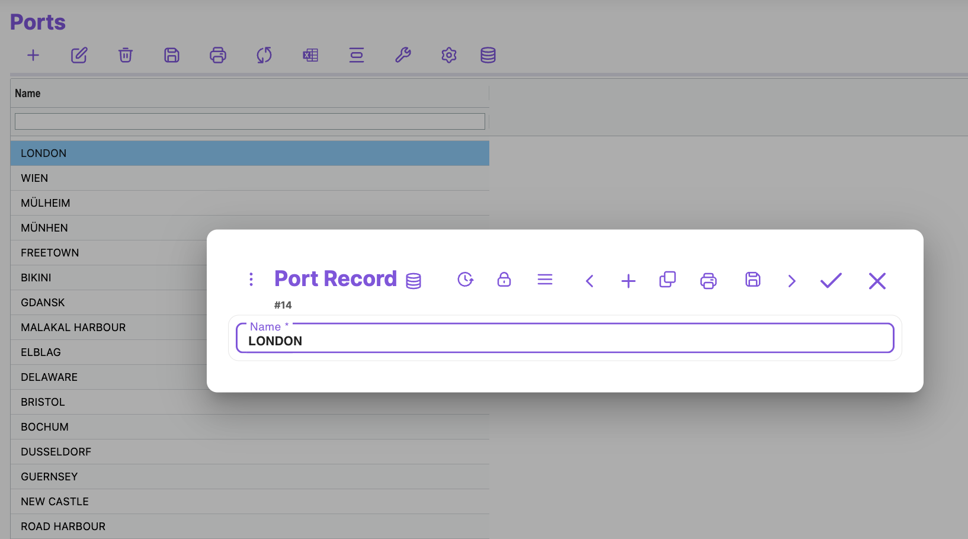Toggle the lock icon in Port Record
Image resolution: width=968 pixels, height=539 pixels.
pos(504,280)
